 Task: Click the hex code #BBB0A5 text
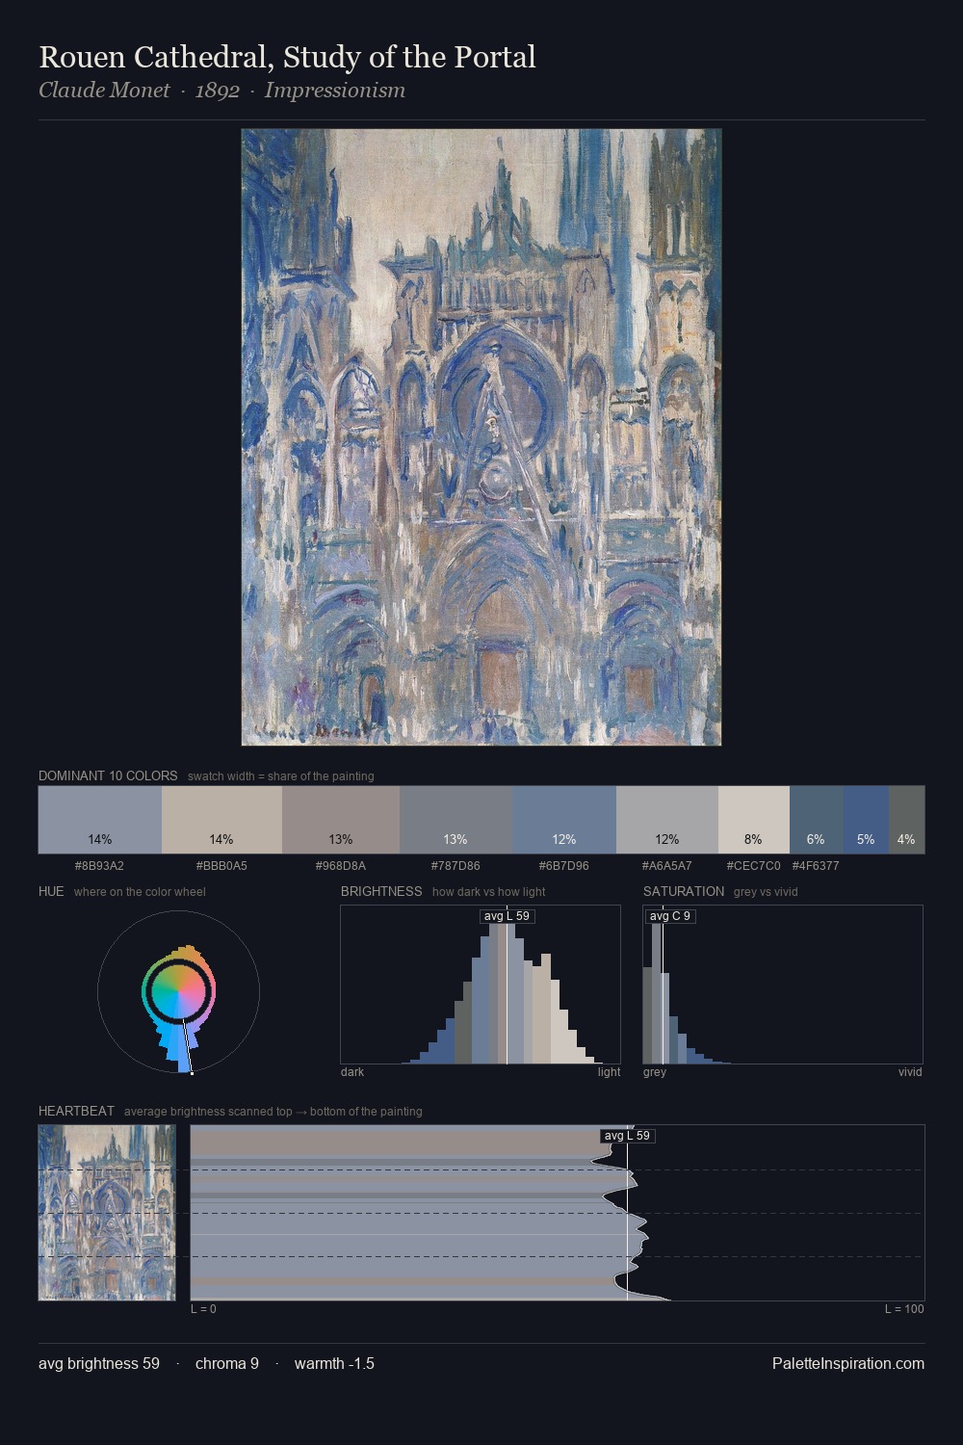[221, 866]
